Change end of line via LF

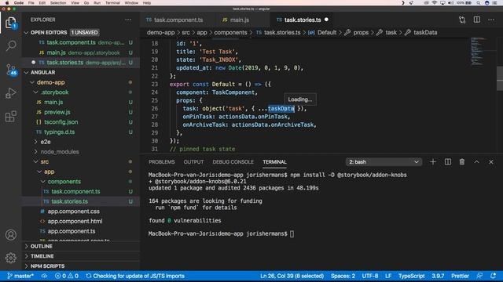(x=388, y=276)
